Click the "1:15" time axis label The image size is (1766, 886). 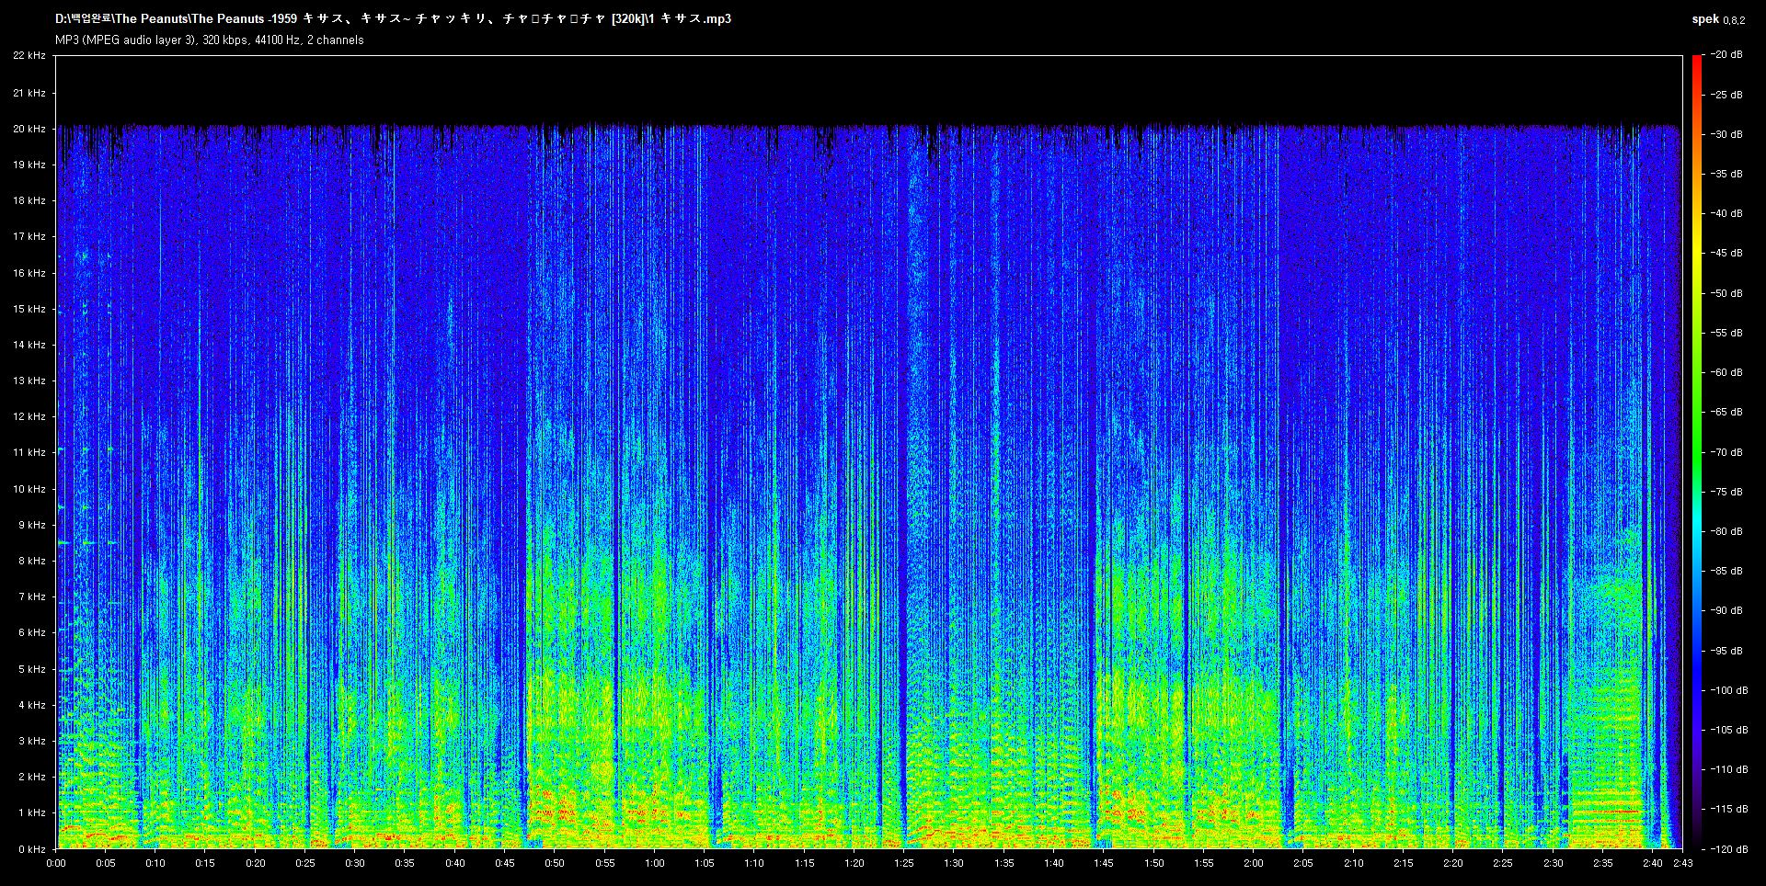pyautogui.click(x=804, y=863)
